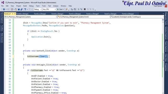Click the editor split-window handle above the scrollbar
This screenshot has width=168, height=94.
[x=163, y=20]
